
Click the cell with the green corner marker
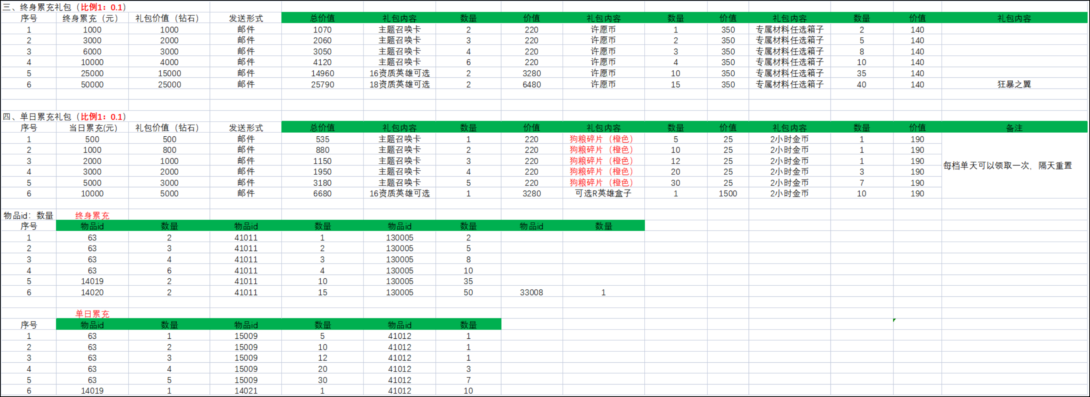[x=917, y=324]
